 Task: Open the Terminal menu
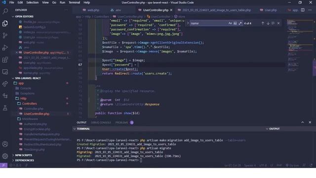click(75, 2)
